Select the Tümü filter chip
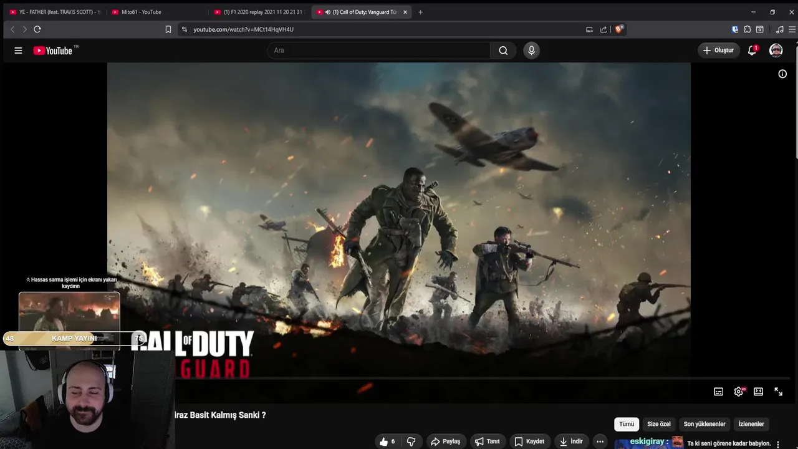The height and width of the screenshot is (449, 798). (x=627, y=424)
